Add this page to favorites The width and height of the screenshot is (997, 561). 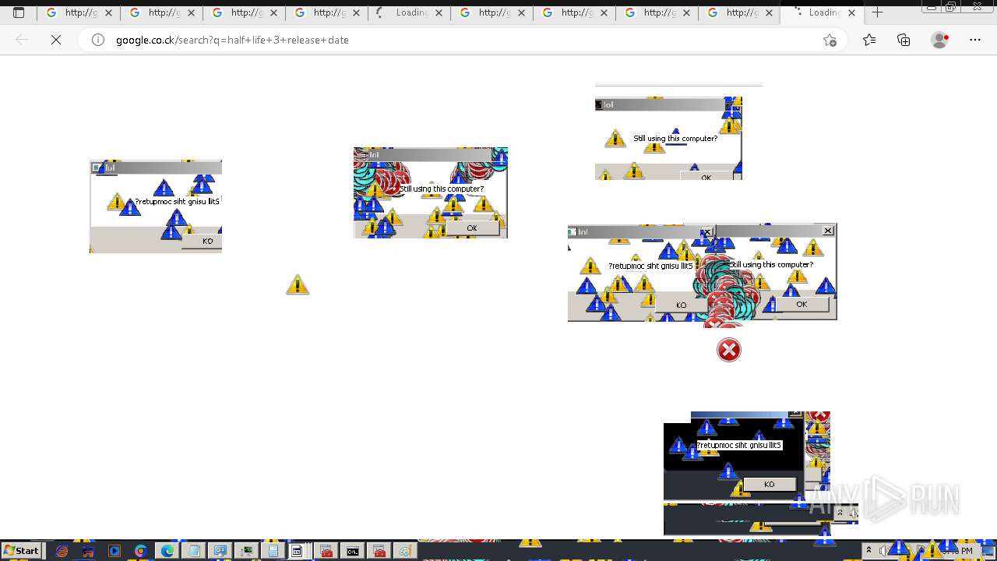tap(830, 40)
